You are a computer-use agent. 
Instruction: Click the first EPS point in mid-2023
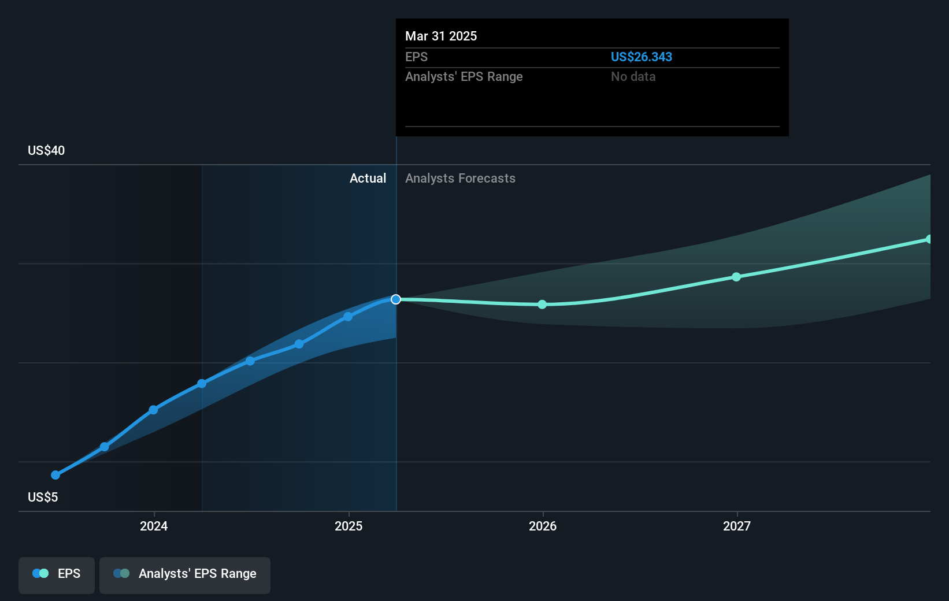click(x=55, y=475)
